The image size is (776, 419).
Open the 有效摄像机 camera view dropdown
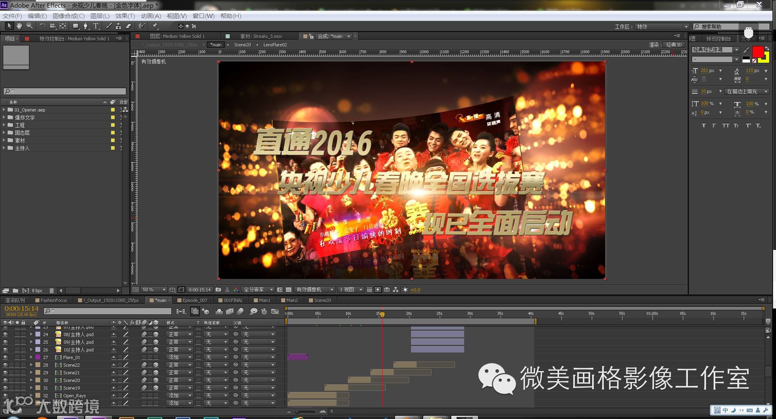click(x=315, y=290)
